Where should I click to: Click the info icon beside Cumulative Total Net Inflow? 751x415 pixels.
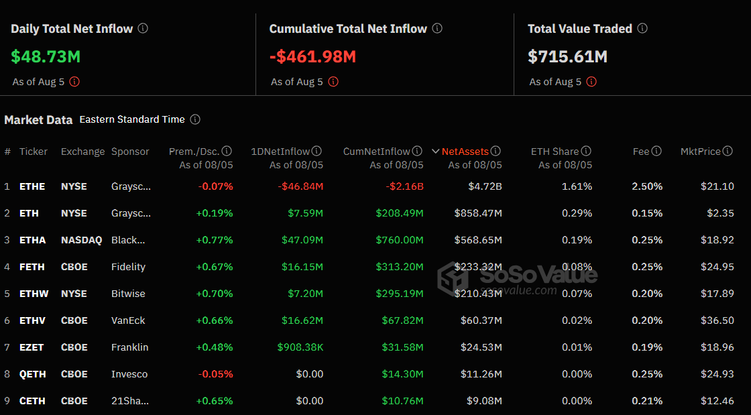click(437, 28)
